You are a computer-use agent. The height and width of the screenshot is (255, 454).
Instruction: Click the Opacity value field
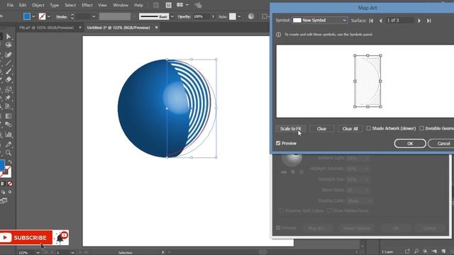click(201, 16)
